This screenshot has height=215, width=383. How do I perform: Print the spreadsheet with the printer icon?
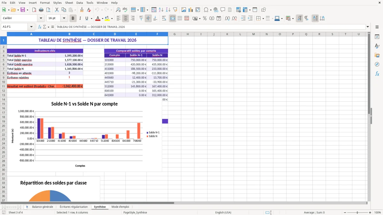pyautogui.click(x=41, y=10)
